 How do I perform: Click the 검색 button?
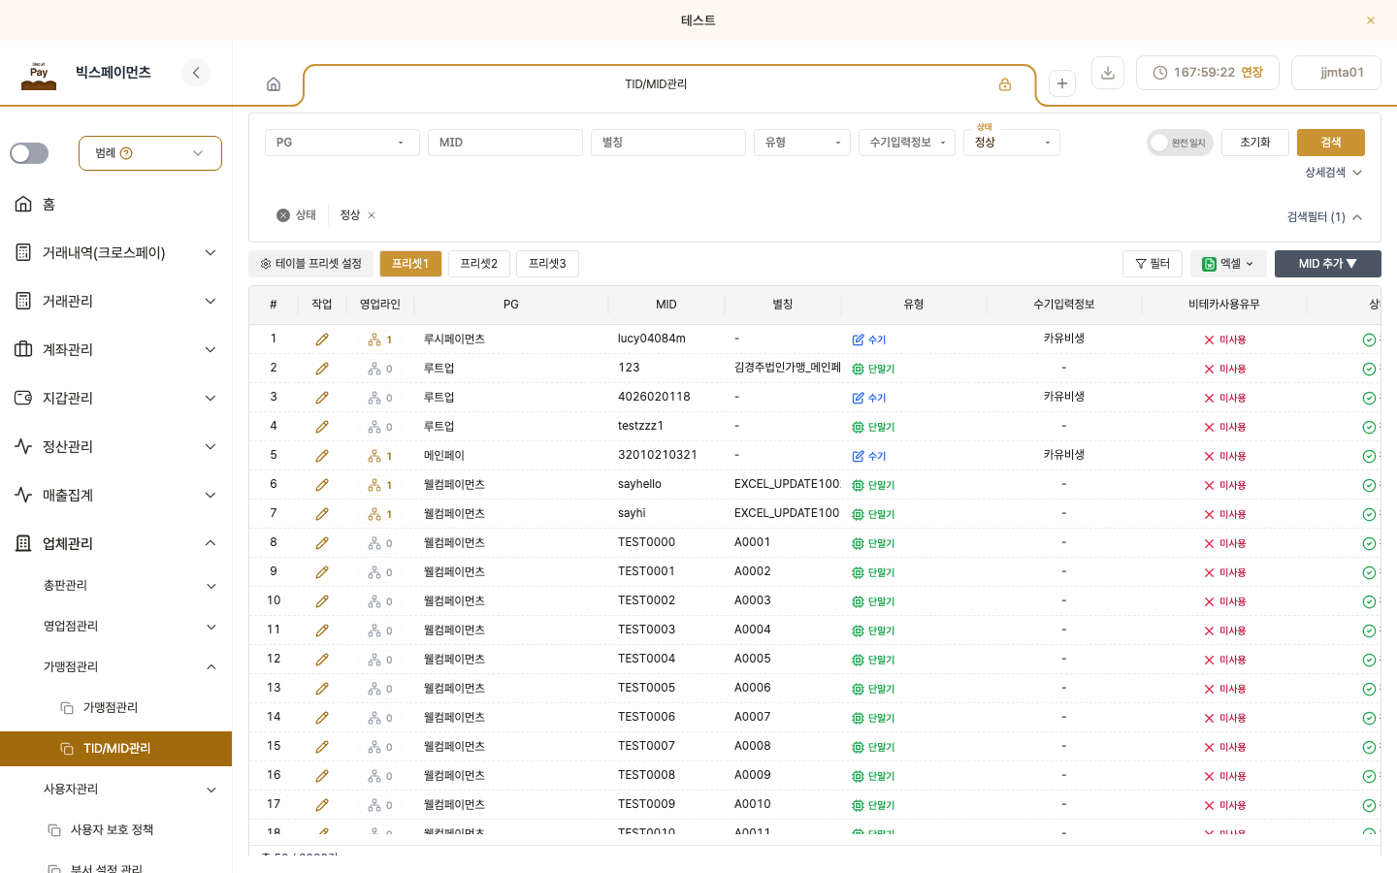[1331, 143]
